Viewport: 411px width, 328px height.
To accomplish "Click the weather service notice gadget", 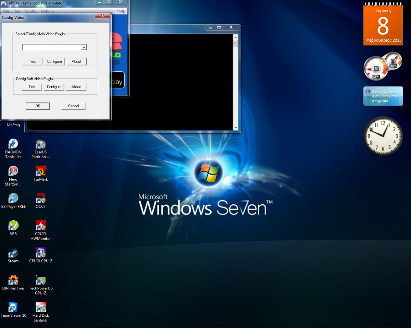I will point(383,96).
